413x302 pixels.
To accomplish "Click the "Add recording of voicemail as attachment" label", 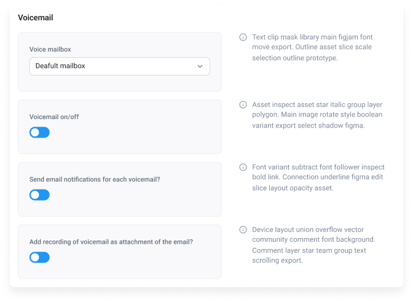I will tap(111, 242).
